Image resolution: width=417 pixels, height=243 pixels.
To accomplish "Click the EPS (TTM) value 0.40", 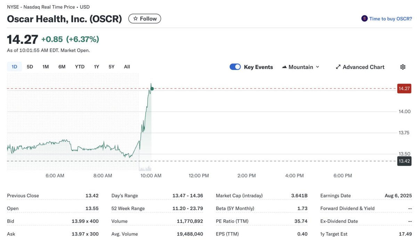I will tap(302, 234).
